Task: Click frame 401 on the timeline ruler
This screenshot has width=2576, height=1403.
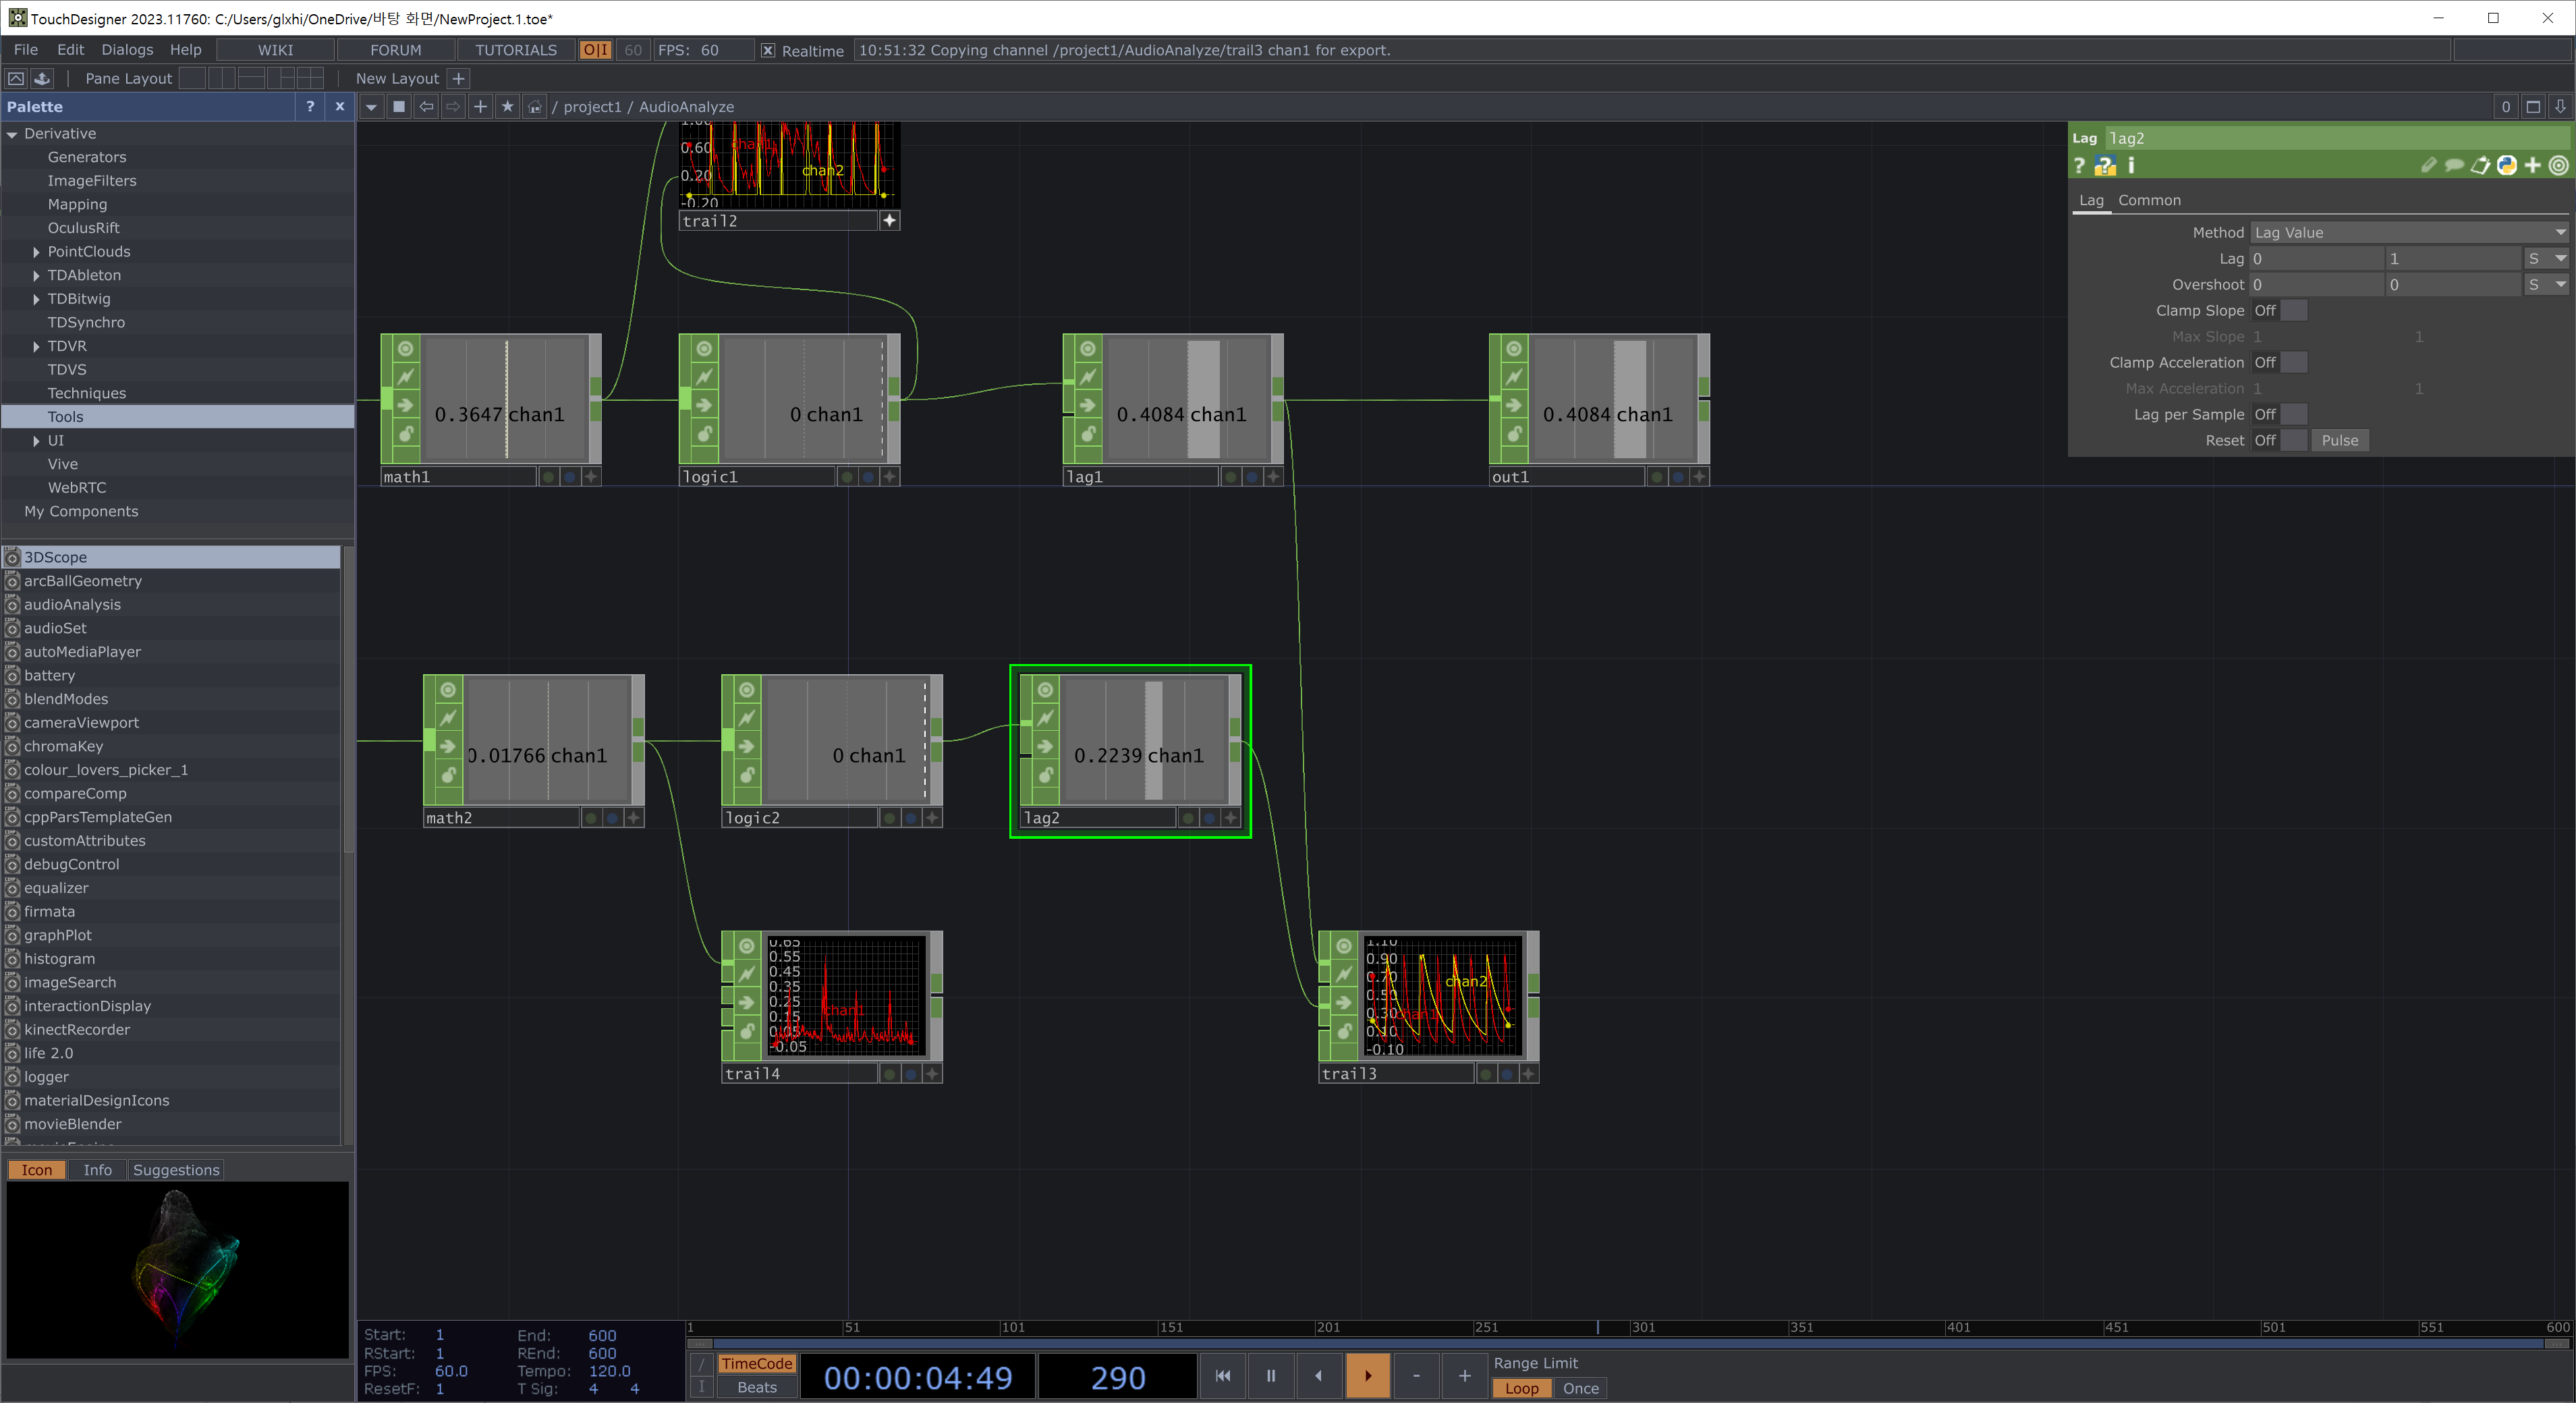Action: [1947, 1327]
